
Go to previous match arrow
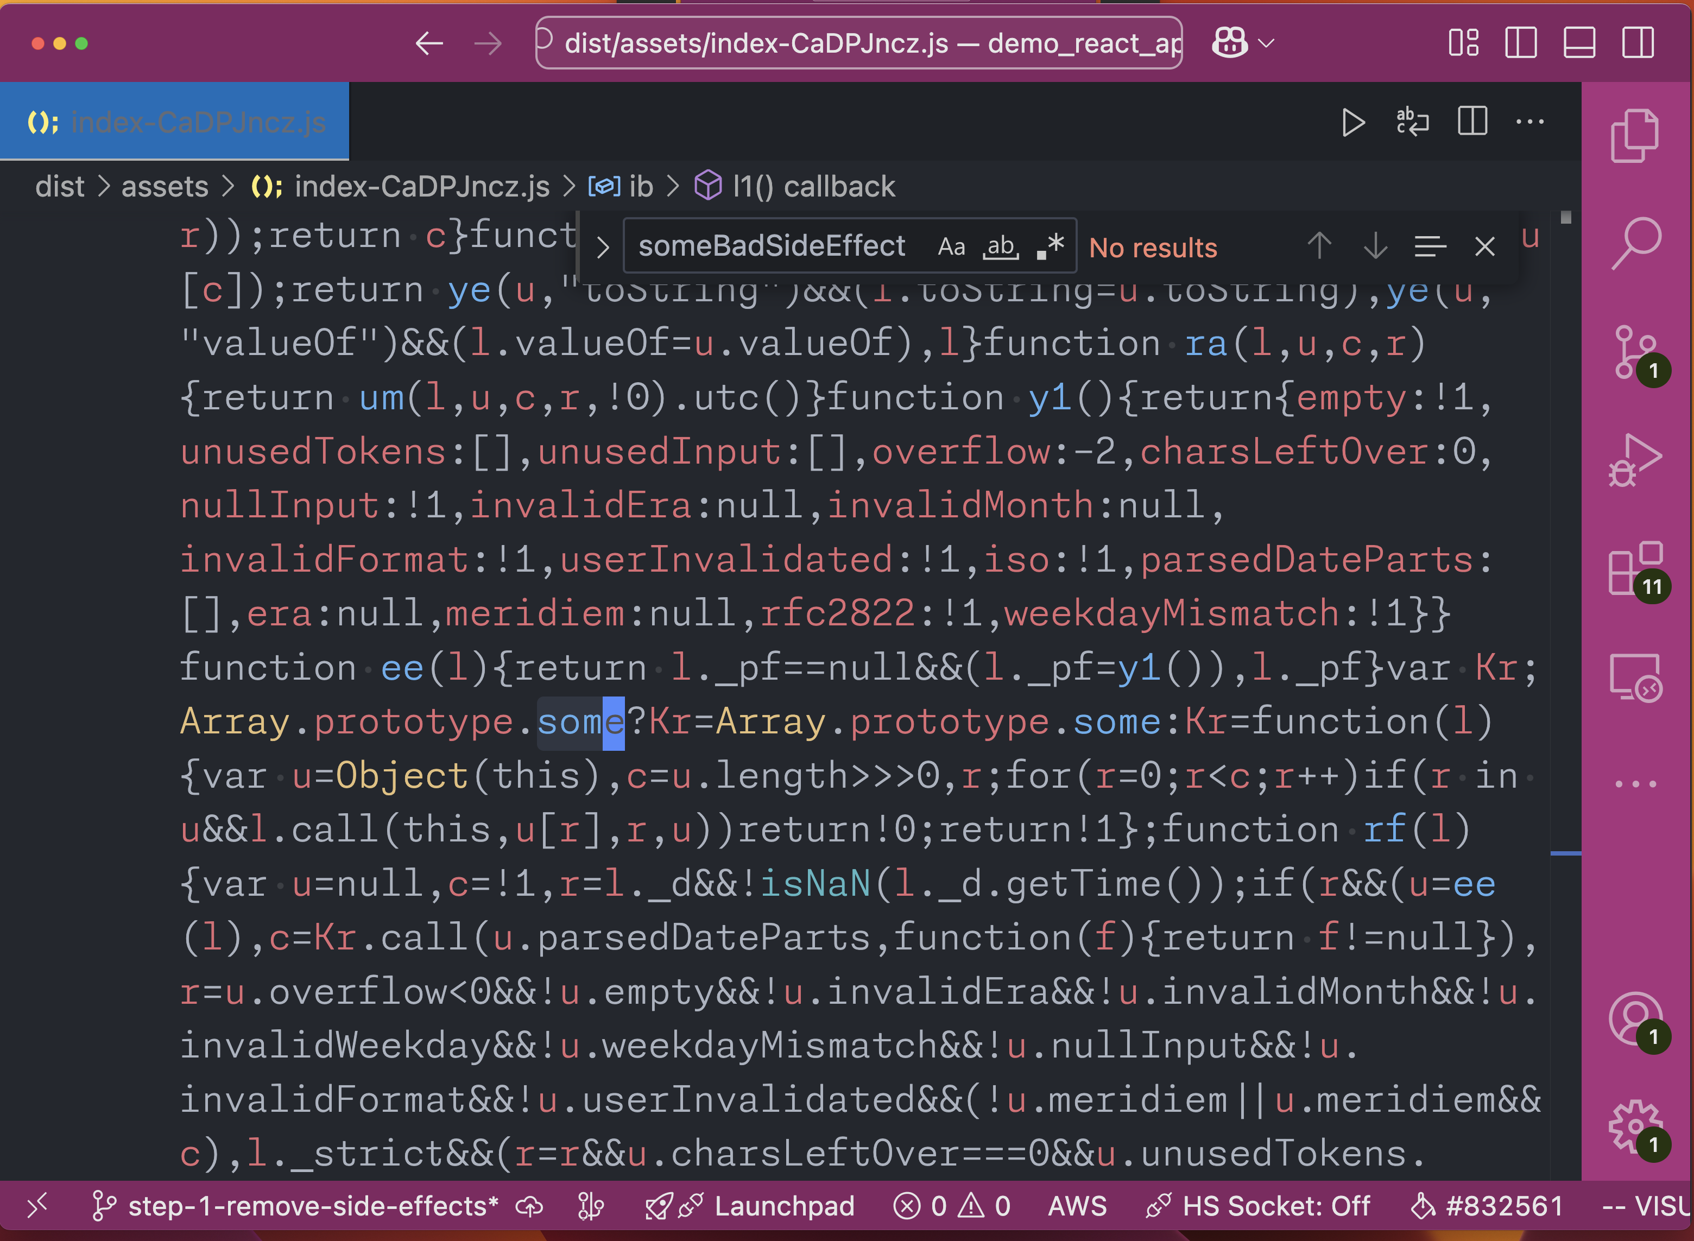click(x=1319, y=245)
